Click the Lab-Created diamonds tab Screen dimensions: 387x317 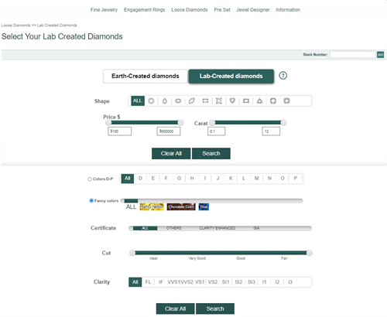[x=231, y=76]
